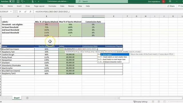Screen dimensions: 183x103
Task: Open Display Settings in the status bar
Action: [140, 102]
